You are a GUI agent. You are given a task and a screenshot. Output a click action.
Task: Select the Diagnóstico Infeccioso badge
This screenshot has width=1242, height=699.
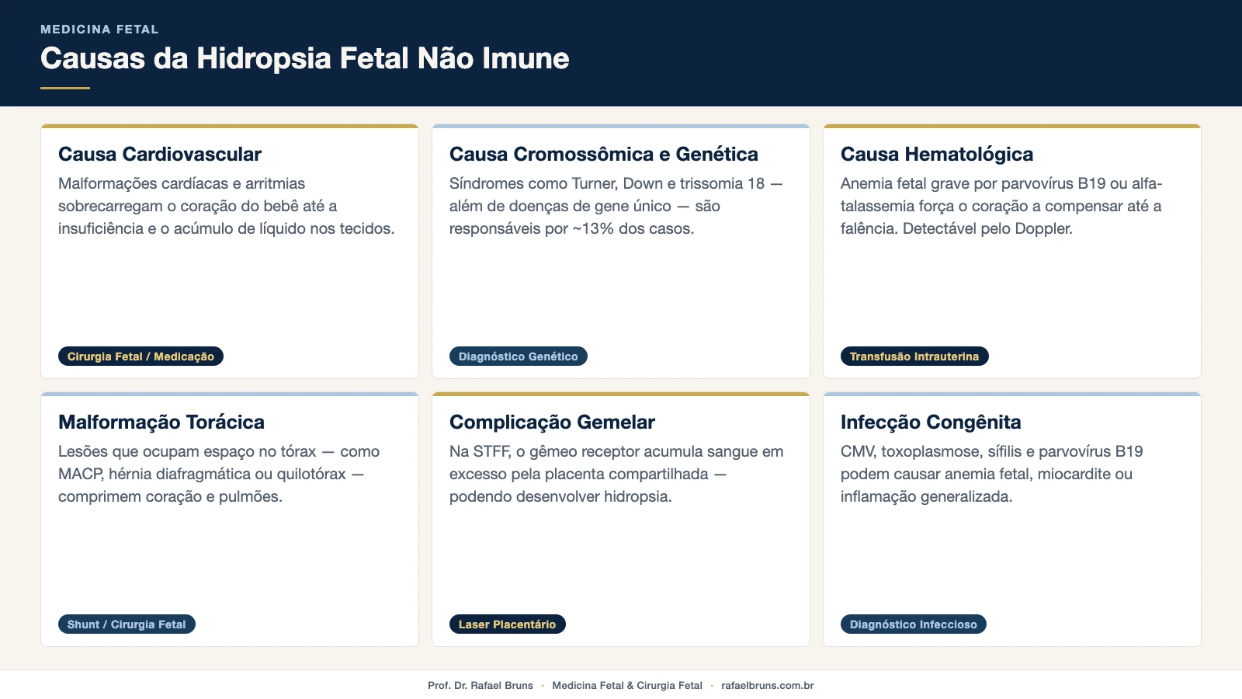click(913, 624)
